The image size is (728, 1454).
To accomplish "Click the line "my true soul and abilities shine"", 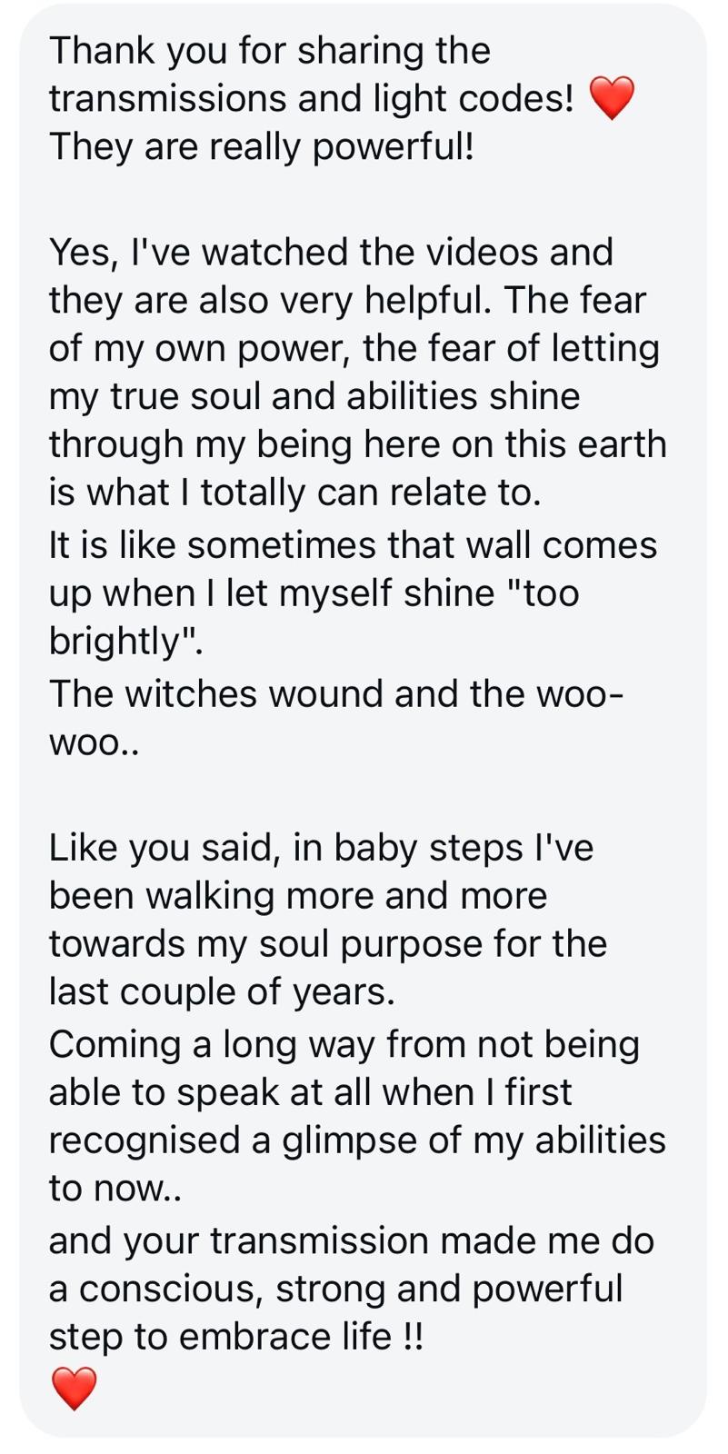I will (x=314, y=396).
